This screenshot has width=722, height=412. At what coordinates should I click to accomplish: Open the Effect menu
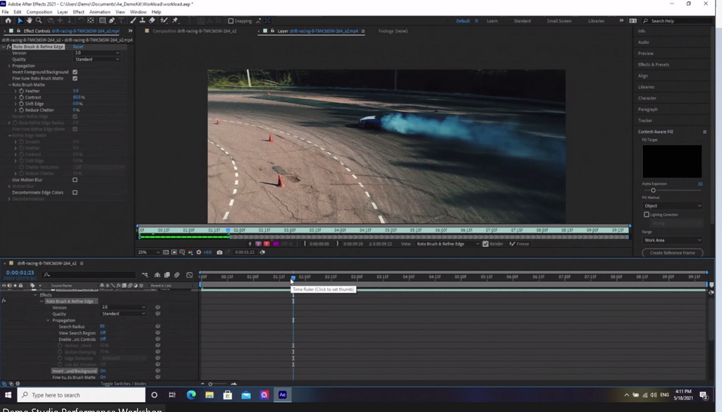coord(79,12)
